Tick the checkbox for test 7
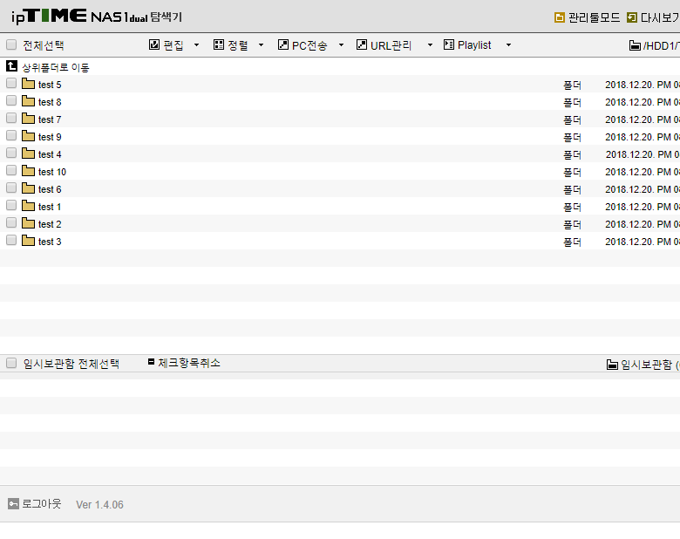The image size is (680, 539). point(11,118)
